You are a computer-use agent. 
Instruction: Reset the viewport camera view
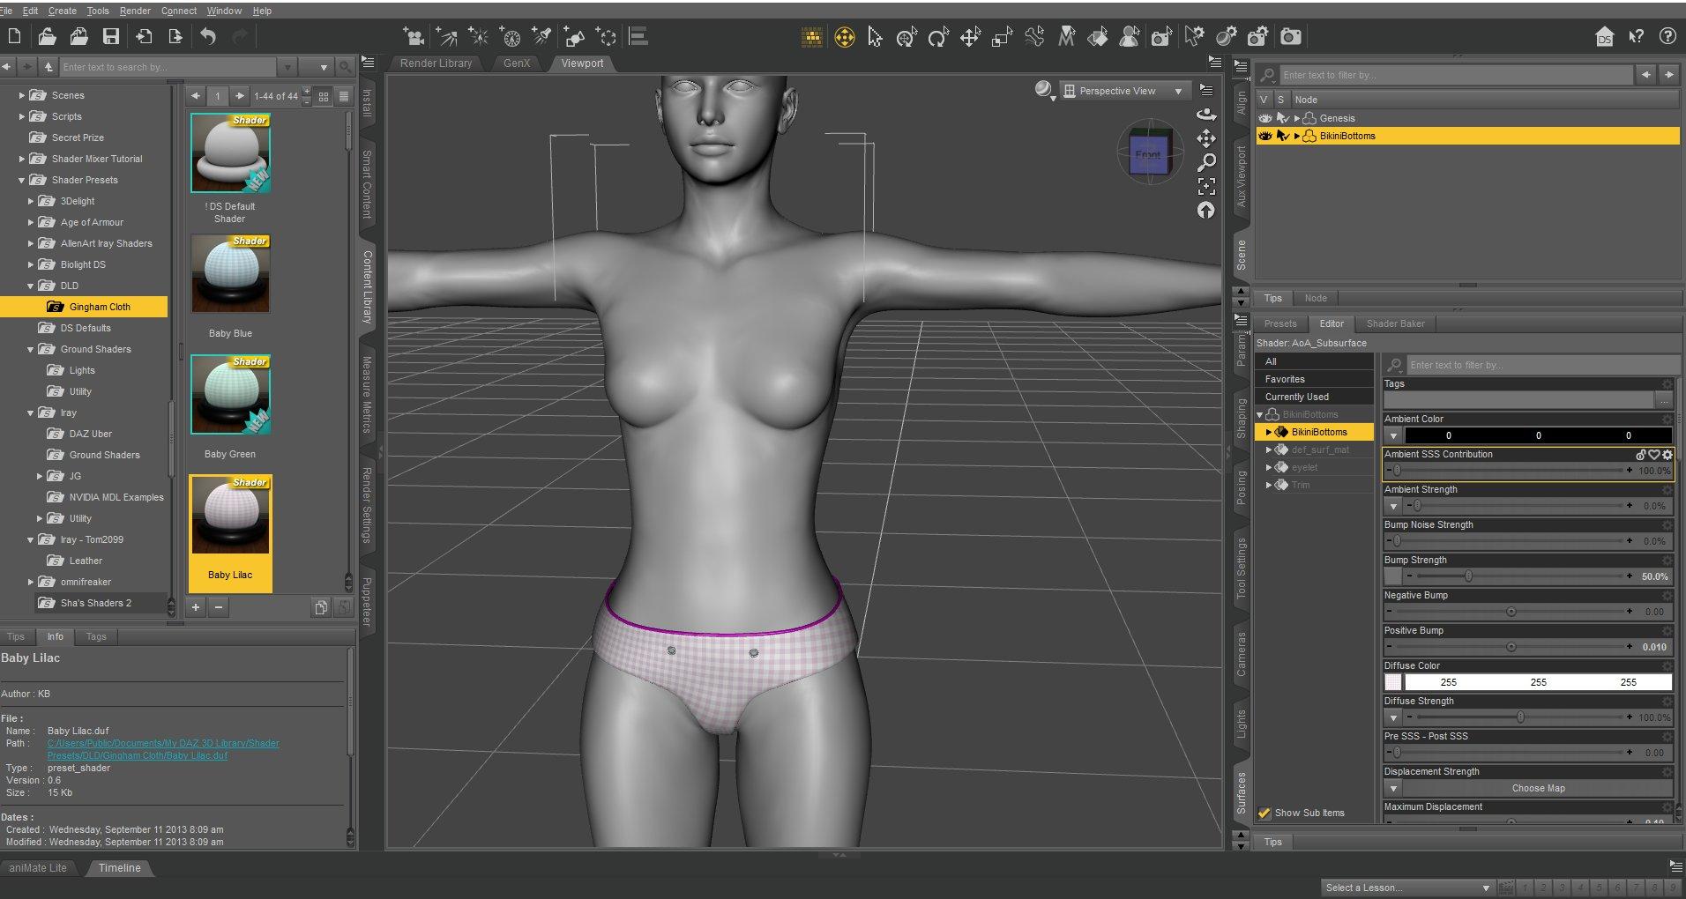coord(1205,210)
